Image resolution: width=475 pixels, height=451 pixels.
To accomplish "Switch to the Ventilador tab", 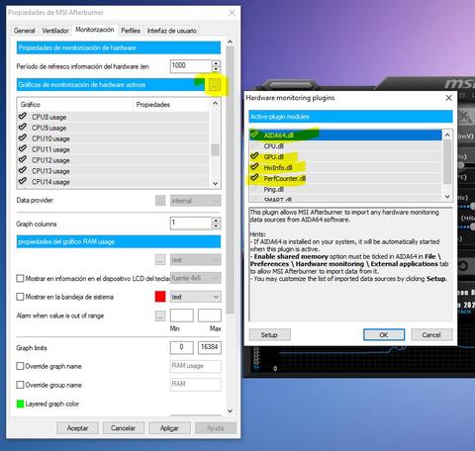I will click(55, 31).
